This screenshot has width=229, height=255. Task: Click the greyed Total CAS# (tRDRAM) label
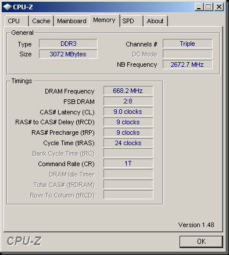64,185
